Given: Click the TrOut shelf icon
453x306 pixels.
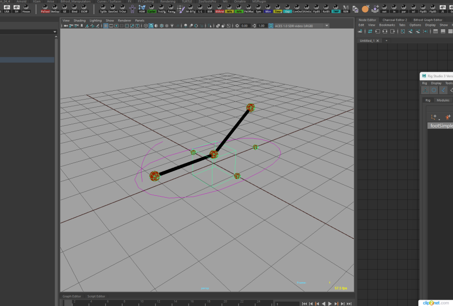Looking at the screenshot, I should [x=122, y=9].
